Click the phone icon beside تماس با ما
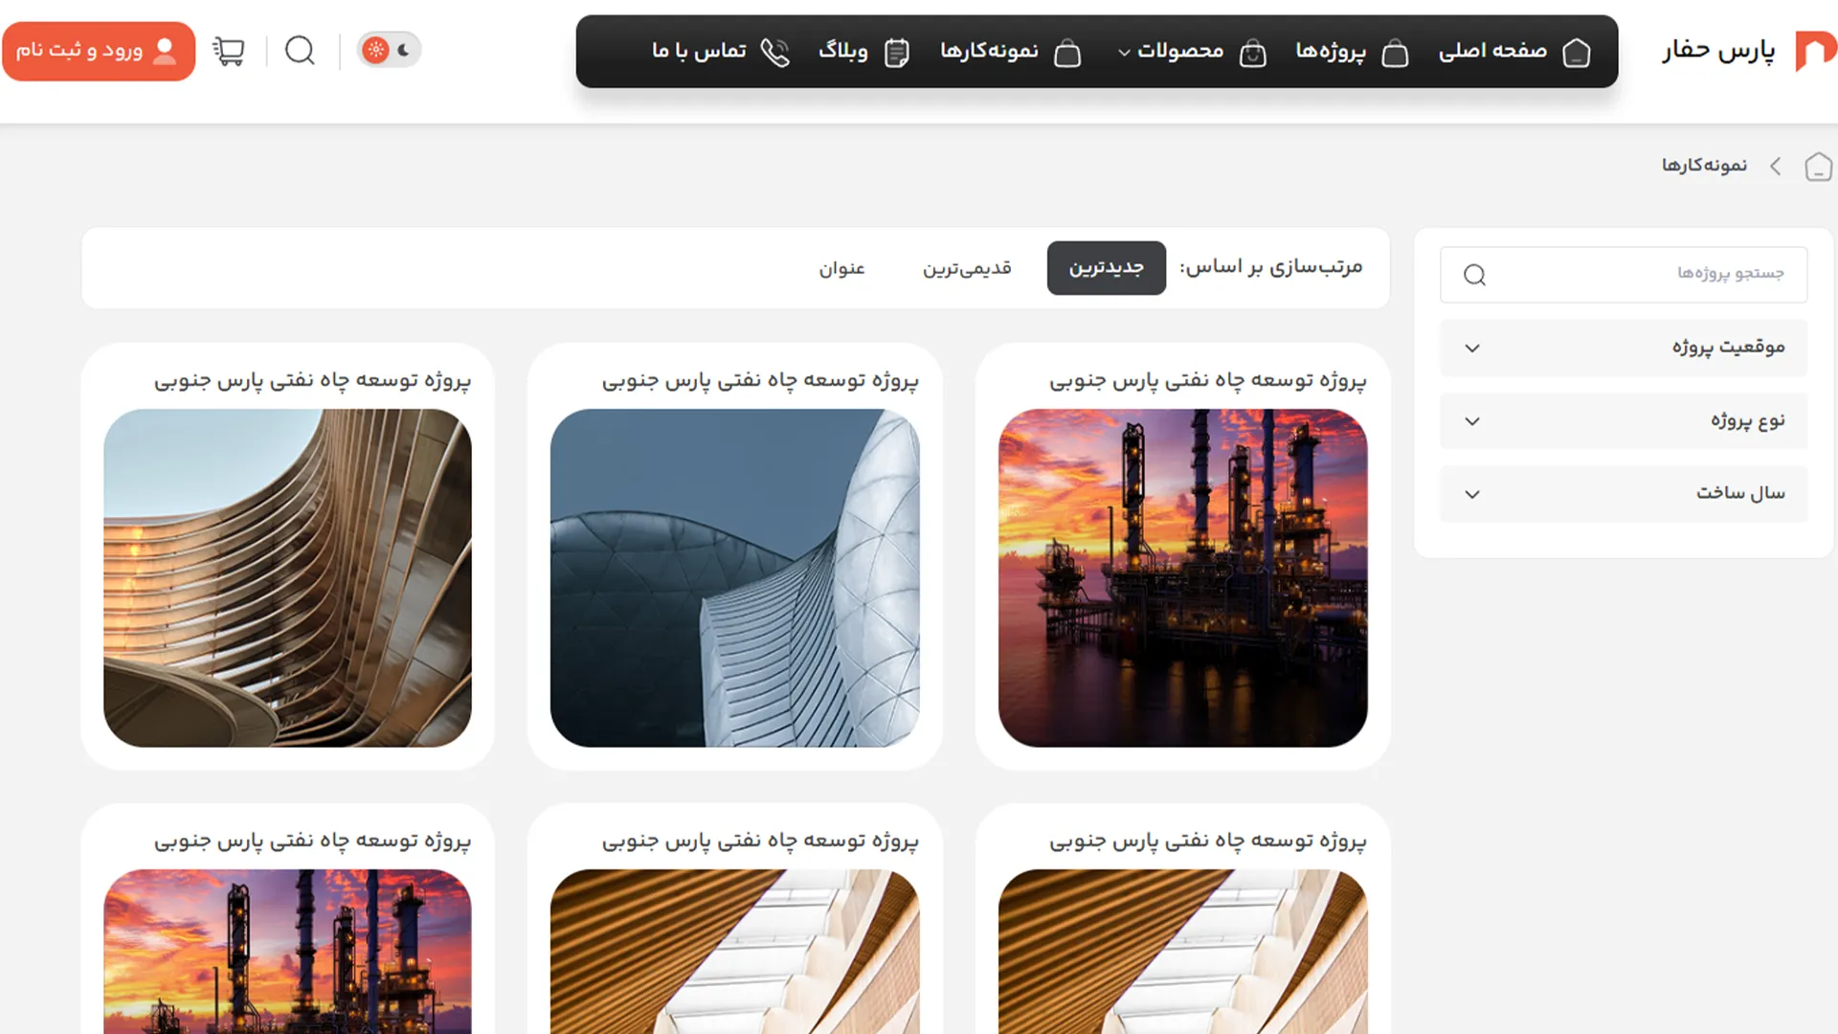Image resolution: width=1838 pixels, height=1034 pixels. (x=774, y=52)
